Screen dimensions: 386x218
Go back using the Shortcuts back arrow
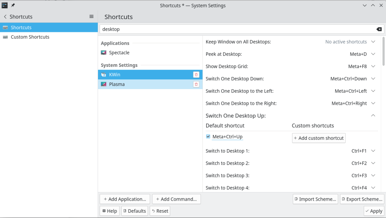coord(5,17)
